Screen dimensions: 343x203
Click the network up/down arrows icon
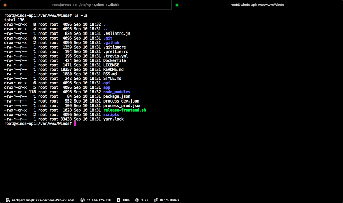[x=156, y=200]
